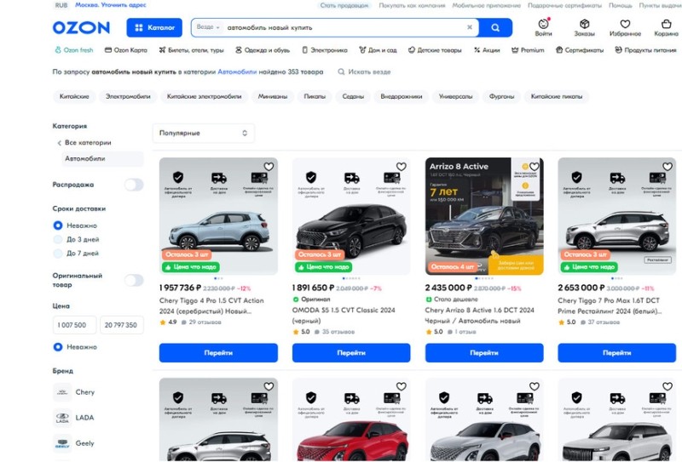Add Chery Tiggo 4 Pro to favorites
This screenshot has height=462, width=682.
269,168
